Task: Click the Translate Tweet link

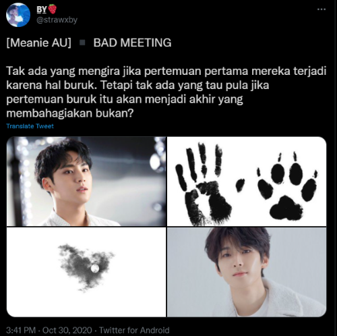Action: [x=30, y=126]
